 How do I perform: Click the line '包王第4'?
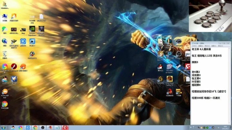[196, 79]
